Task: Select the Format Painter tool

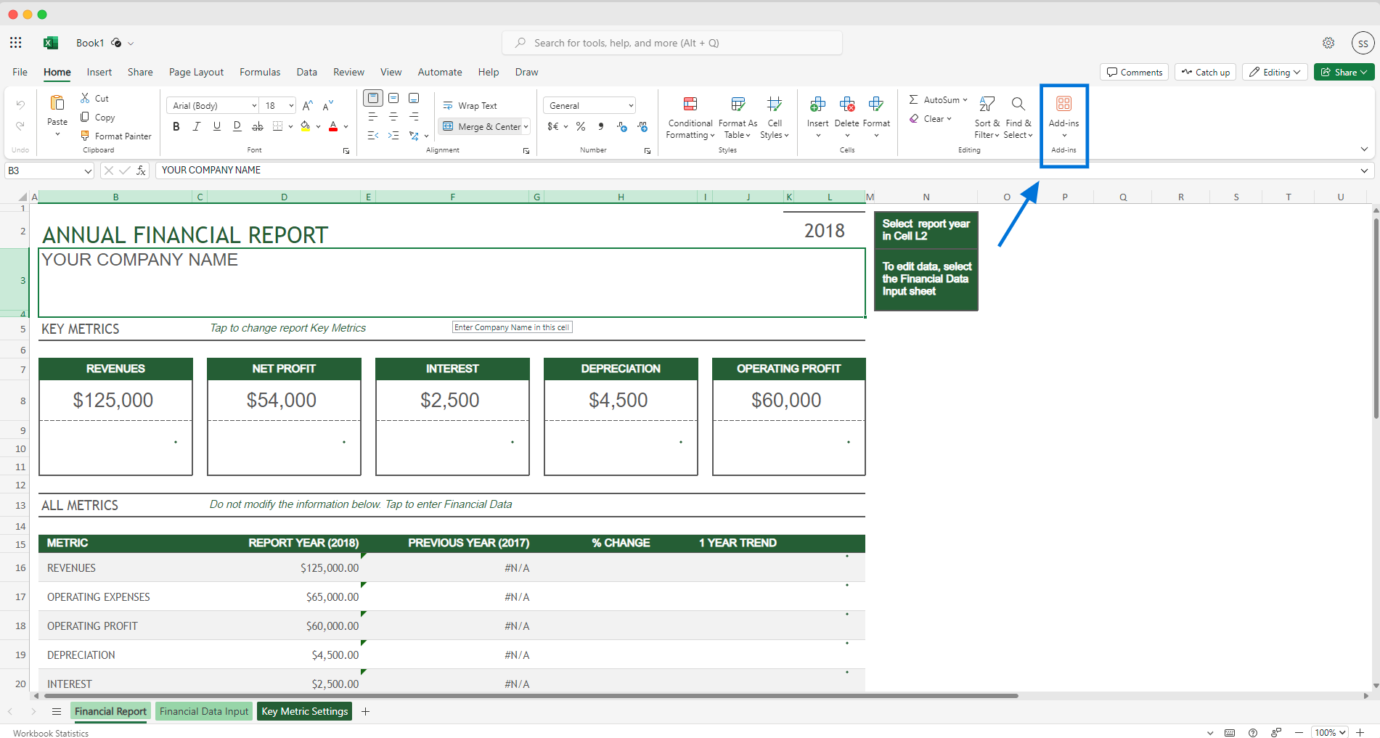Action: tap(116, 136)
